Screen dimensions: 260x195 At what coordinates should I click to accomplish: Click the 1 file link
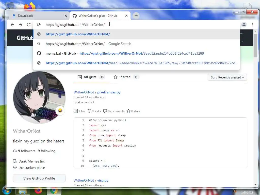click(79, 111)
